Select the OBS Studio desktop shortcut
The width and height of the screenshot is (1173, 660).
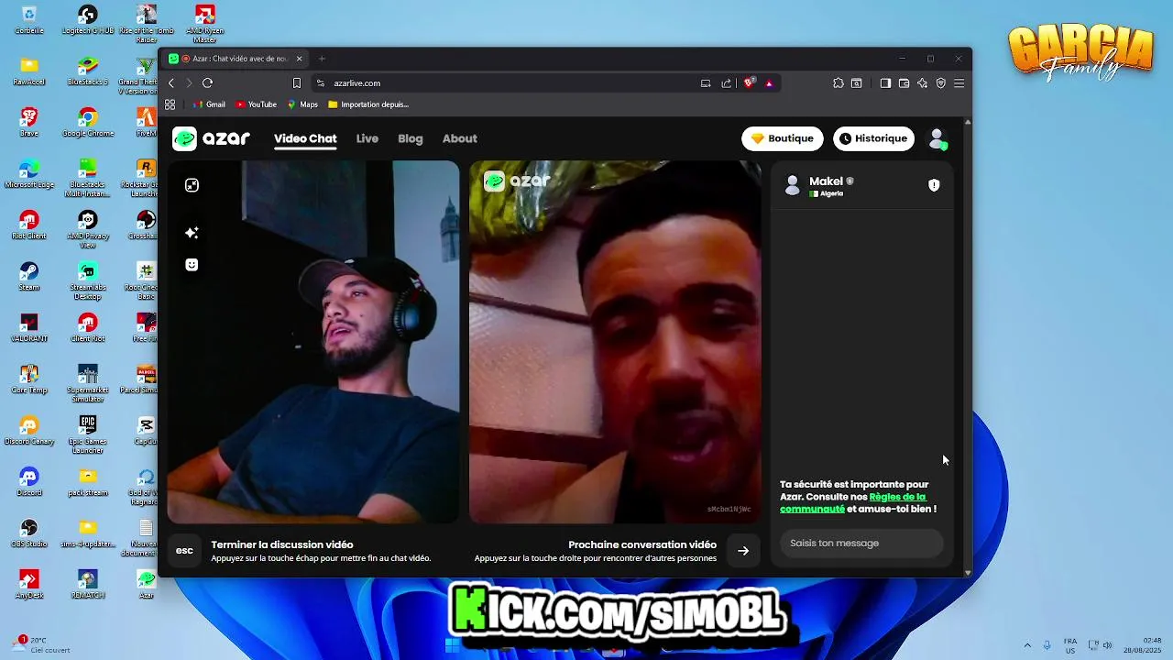[29, 533]
